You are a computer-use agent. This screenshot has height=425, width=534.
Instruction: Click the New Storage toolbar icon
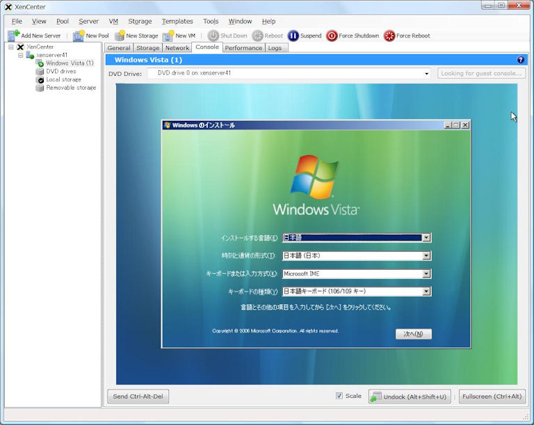pyautogui.click(x=120, y=35)
